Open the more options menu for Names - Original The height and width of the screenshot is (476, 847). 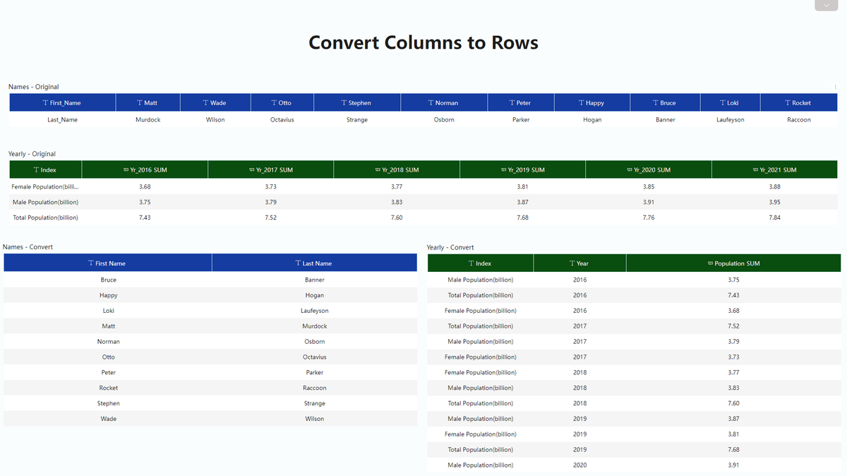(835, 87)
